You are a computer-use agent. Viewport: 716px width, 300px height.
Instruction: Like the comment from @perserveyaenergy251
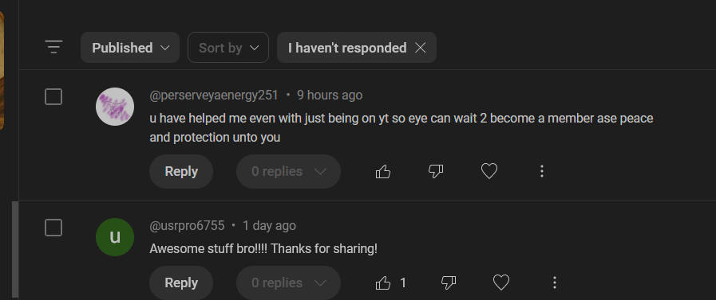tap(382, 172)
